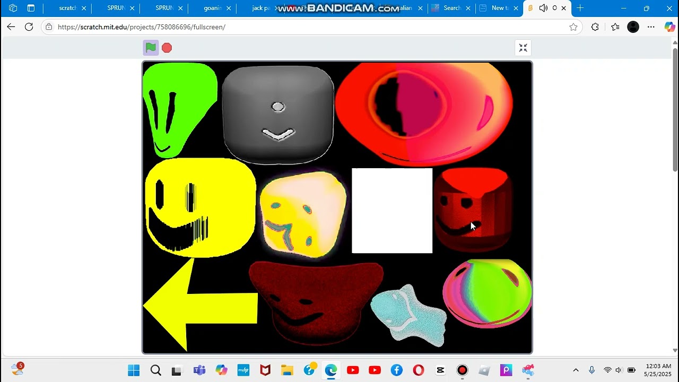Open Settings and more ellipsis menu
679x382 pixels.
[651, 27]
